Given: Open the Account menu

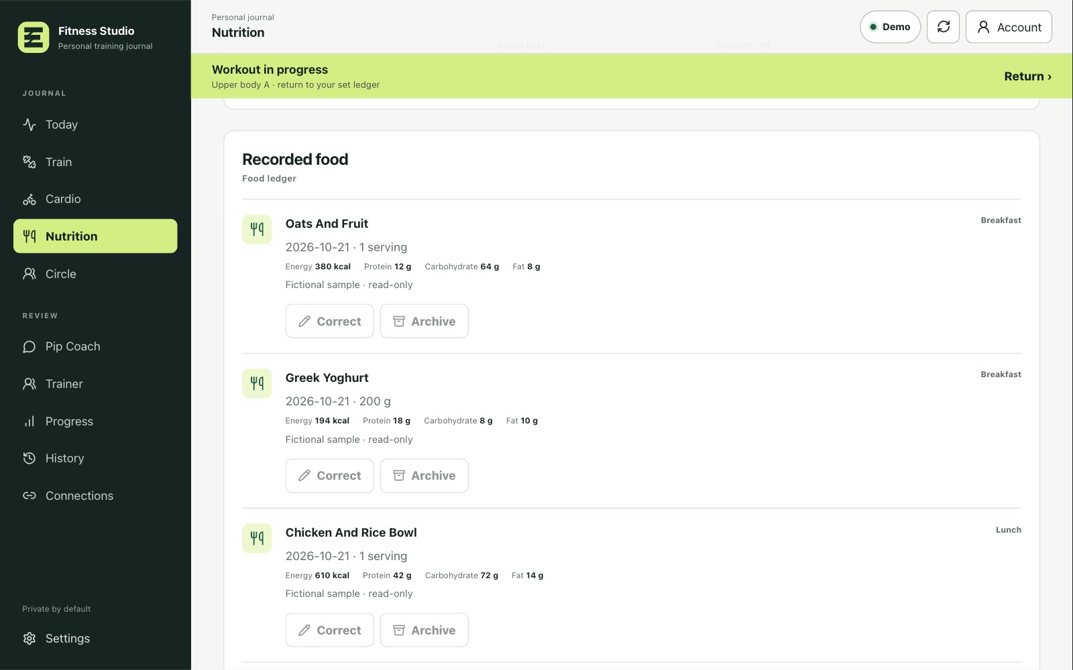Looking at the screenshot, I should (1009, 27).
